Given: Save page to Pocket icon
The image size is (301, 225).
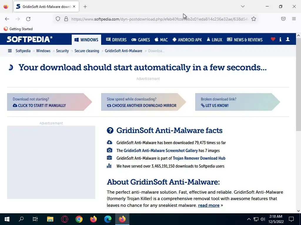Looking at the screenshot, I should 283,19.
